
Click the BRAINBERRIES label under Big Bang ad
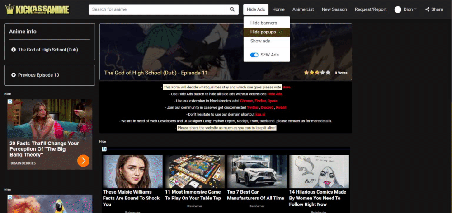(23, 163)
